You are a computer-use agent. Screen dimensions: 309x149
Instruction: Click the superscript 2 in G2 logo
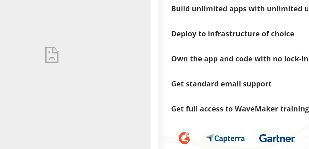(188, 135)
